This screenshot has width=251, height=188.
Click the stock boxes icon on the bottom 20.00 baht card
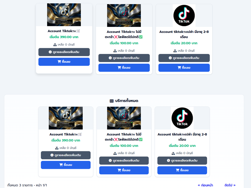[173, 153]
